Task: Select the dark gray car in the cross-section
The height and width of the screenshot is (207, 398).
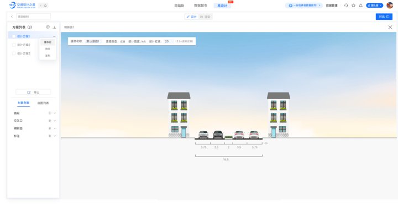Action: click(x=218, y=134)
